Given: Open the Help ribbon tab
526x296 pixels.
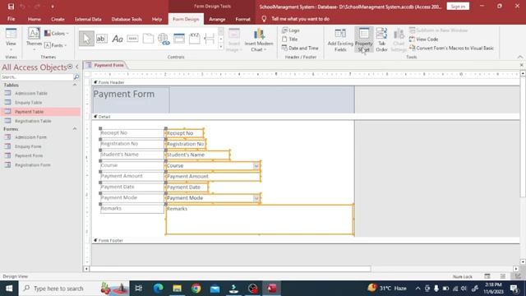Looking at the screenshot, I should (x=157, y=19).
